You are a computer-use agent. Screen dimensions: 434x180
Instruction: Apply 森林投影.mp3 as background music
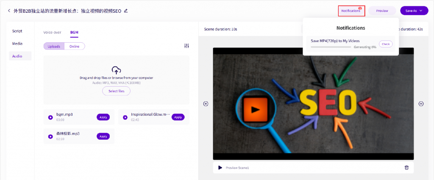click(103, 136)
